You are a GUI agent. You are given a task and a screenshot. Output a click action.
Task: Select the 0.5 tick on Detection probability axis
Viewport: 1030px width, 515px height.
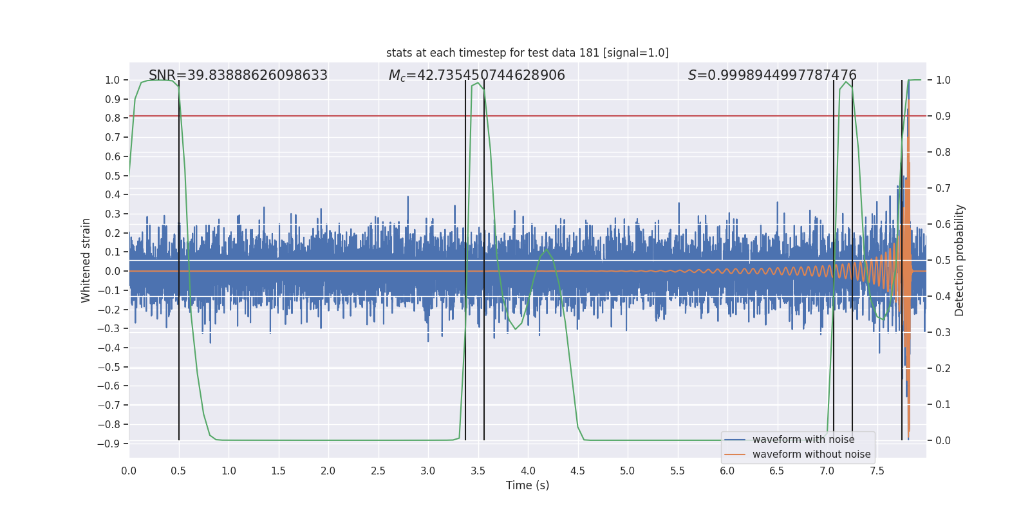pos(943,260)
